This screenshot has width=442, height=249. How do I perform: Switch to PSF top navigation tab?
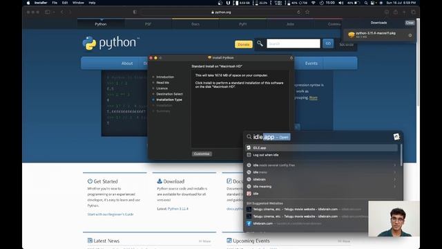tap(148, 24)
